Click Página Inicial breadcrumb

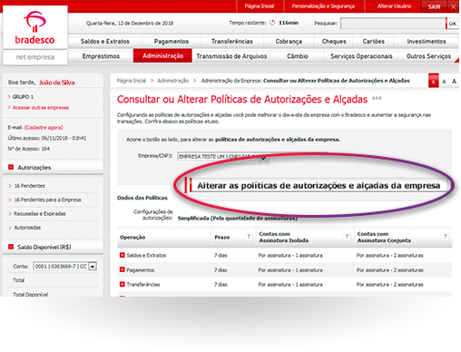pos(132,81)
